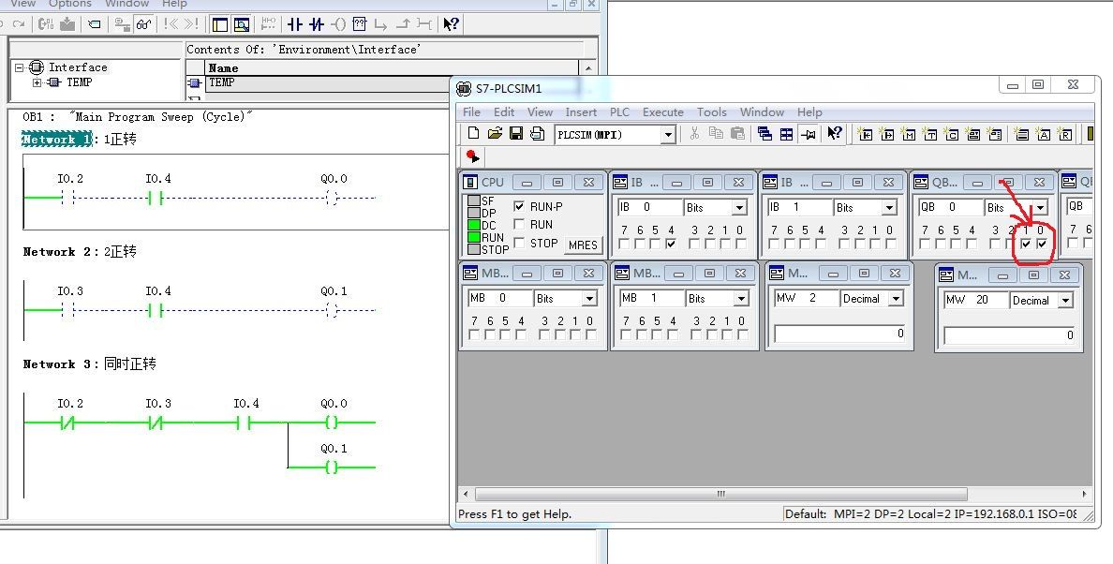Open PLCSIM Help menu
This screenshot has height=564, width=1113.
click(x=809, y=112)
